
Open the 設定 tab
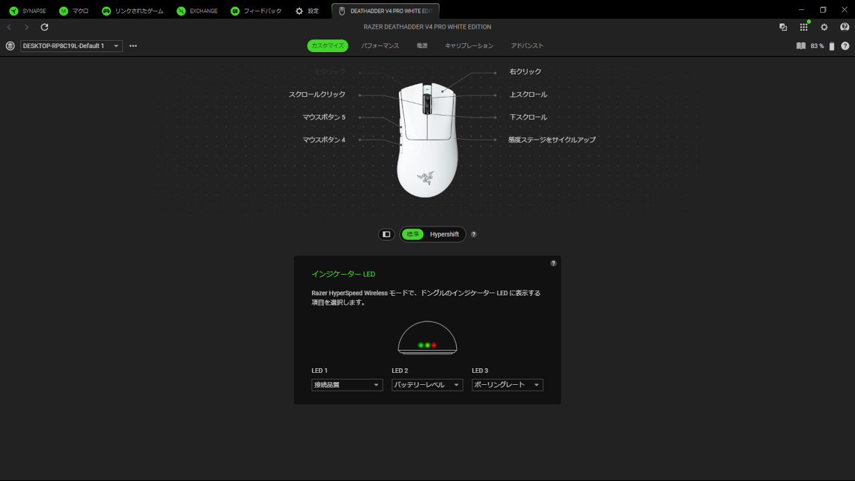307,11
